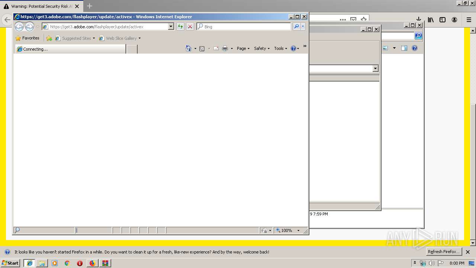Click Firefox page scrollbar down arrow

(x=473, y=243)
